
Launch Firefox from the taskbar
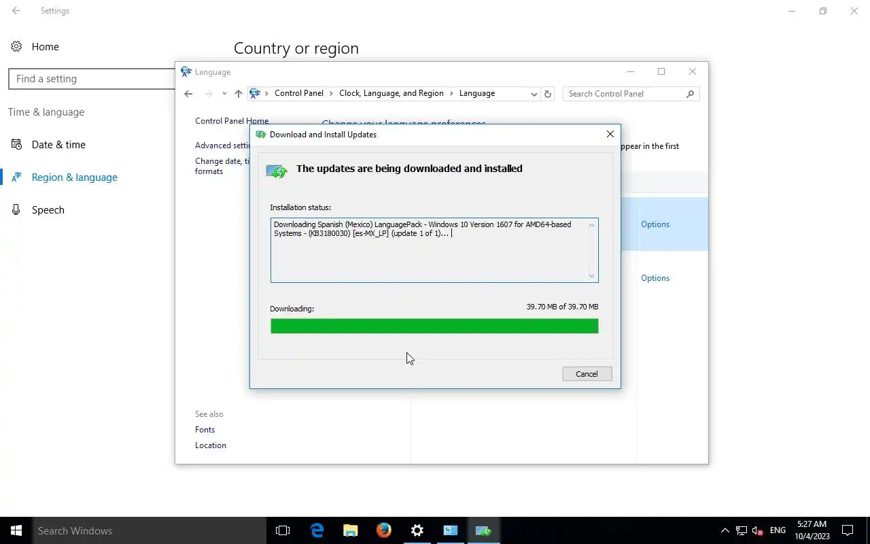[x=383, y=530]
